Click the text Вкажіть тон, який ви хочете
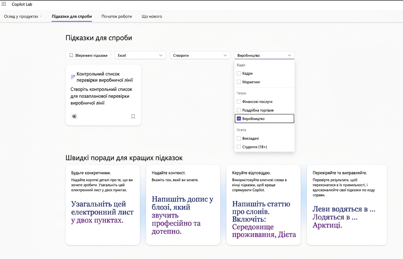The height and width of the screenshot is (259, 403). pyautogui.click(x=175, y=180)
